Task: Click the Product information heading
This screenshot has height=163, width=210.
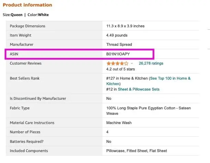Action: pyautogui.click(x=27, y=5)
